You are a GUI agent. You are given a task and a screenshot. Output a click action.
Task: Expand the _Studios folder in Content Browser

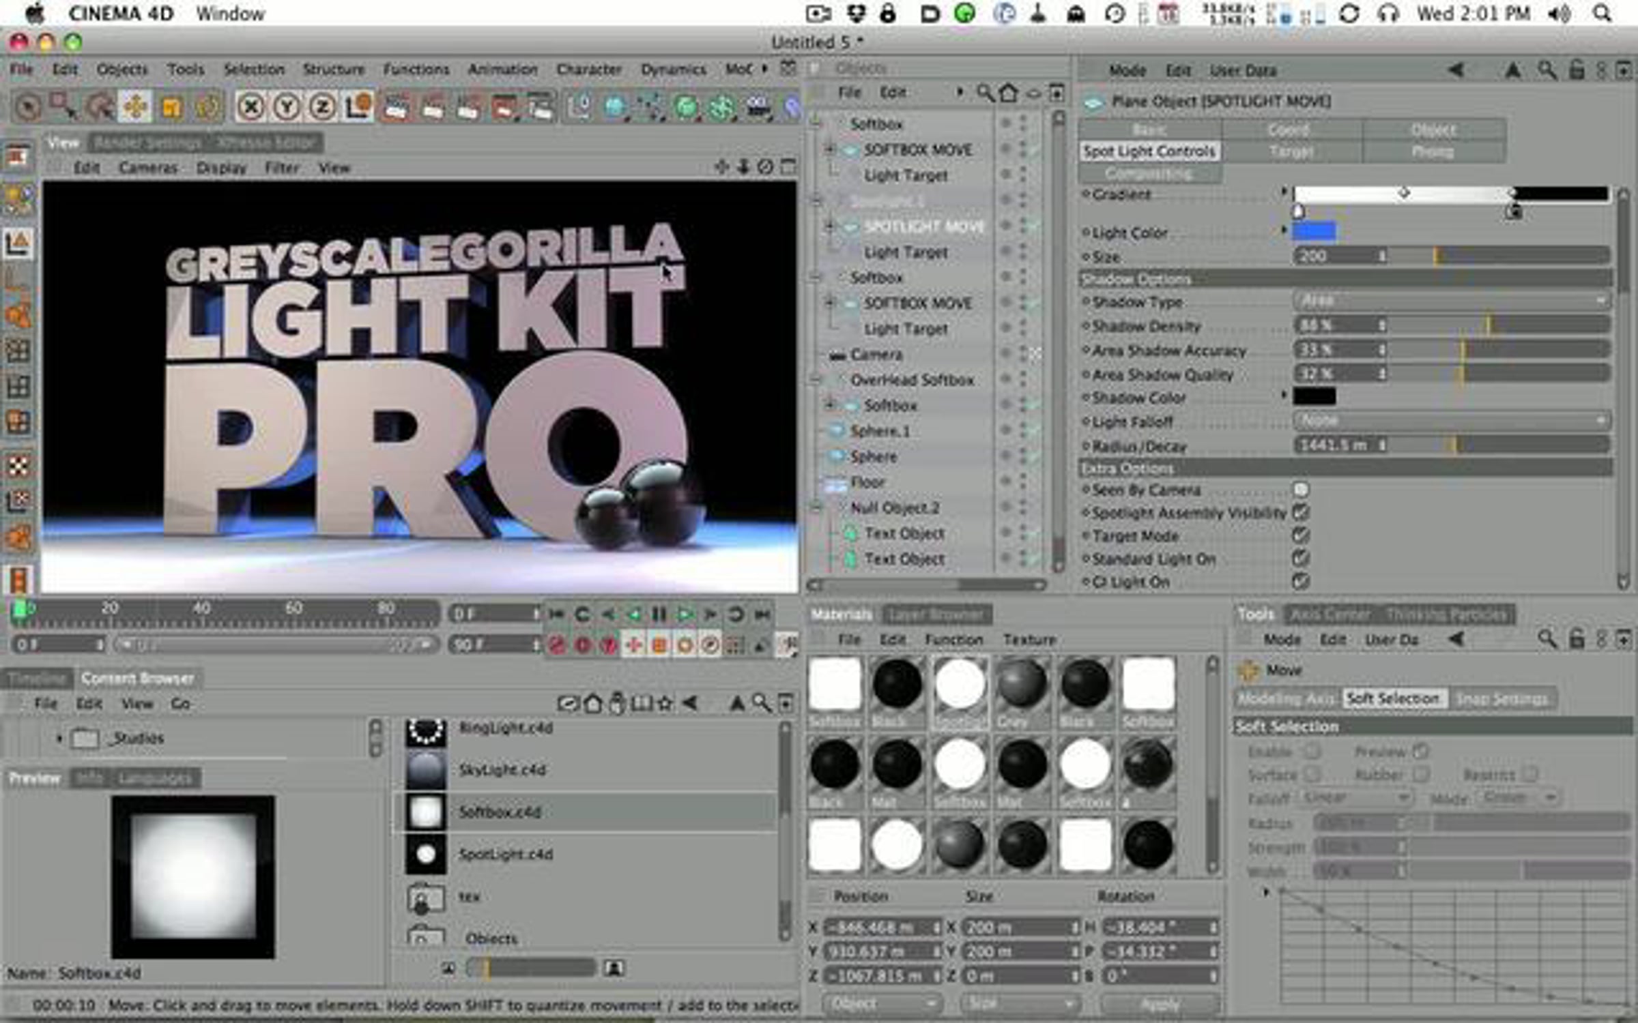click(x=59, y=738)
